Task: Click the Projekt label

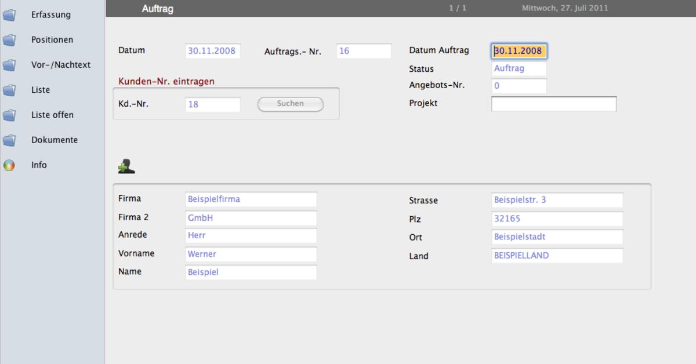Action: [x=423, y=103]
